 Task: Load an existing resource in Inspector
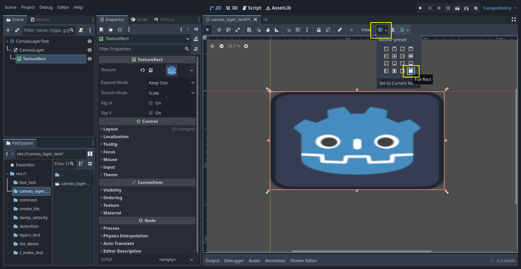(111, 29)
